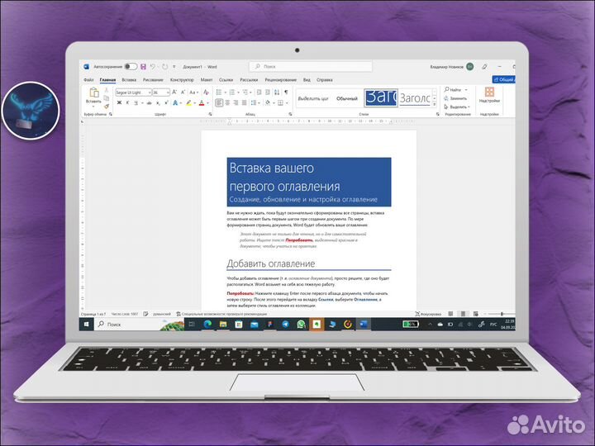Adjust the zoom slider in status bar
Viewport: 595px width, 446px height.
click(x=502, y=314)
